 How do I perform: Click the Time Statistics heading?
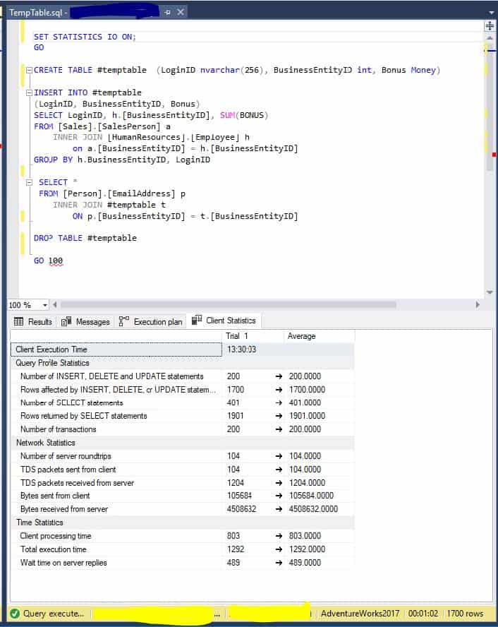(x=40, y=522)
